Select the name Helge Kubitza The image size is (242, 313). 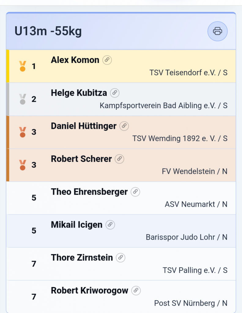pyautogui.click(x=79, y=93)
